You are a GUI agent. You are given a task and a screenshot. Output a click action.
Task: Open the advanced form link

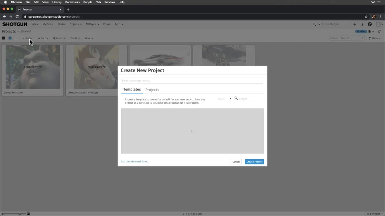tap(135, 161)
